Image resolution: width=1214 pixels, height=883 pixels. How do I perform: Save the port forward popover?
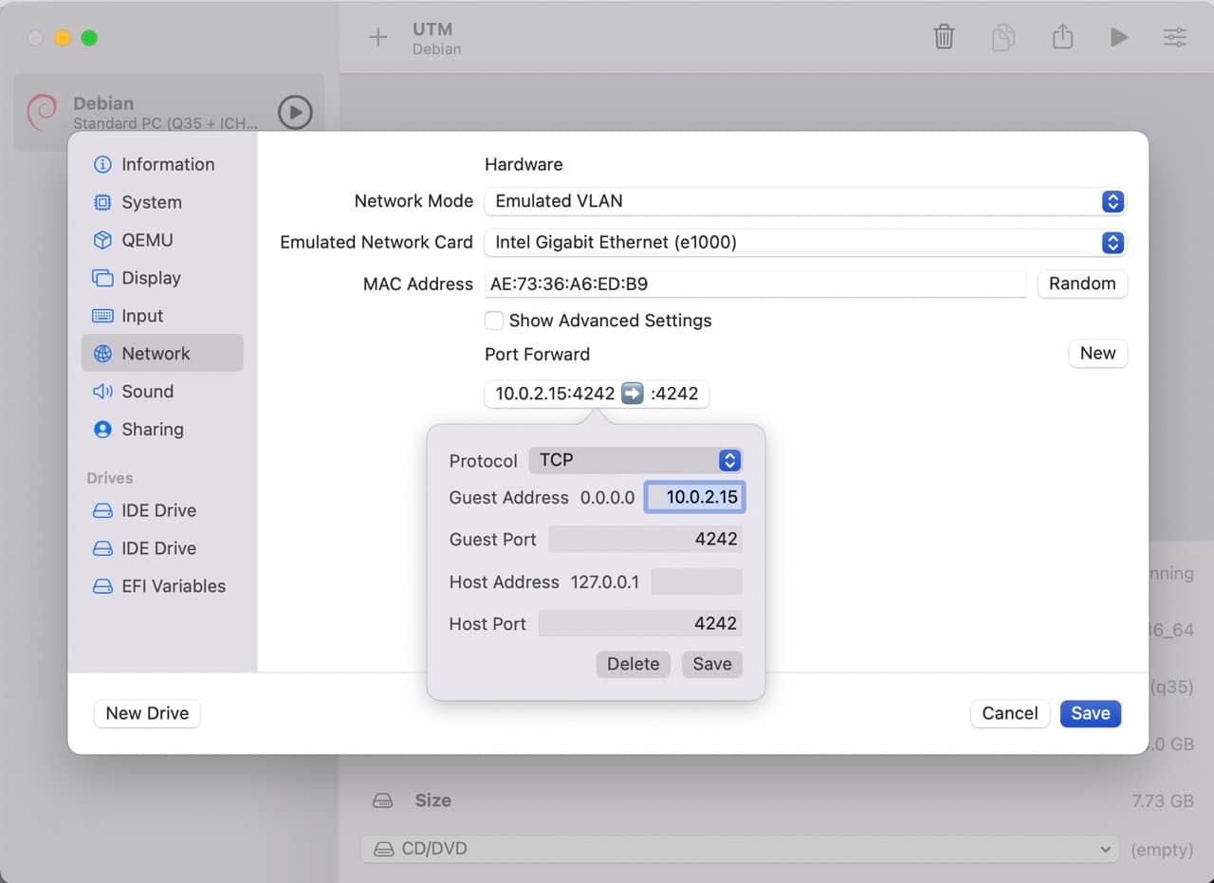tap(711, 664)
